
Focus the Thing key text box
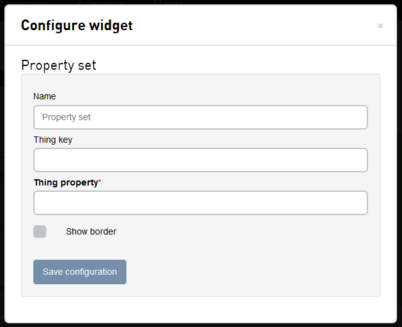coord(200,160)
